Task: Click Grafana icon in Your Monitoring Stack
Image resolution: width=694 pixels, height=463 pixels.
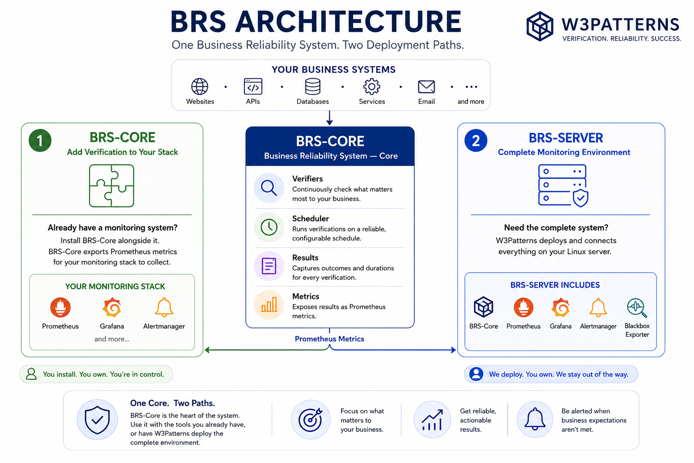Action: click(112, 307)
